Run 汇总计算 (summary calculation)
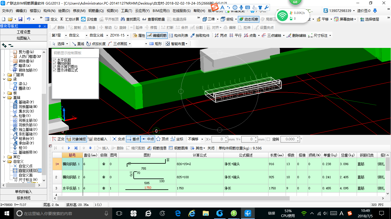This screenshot has width=391, height=219. (70, 19)
